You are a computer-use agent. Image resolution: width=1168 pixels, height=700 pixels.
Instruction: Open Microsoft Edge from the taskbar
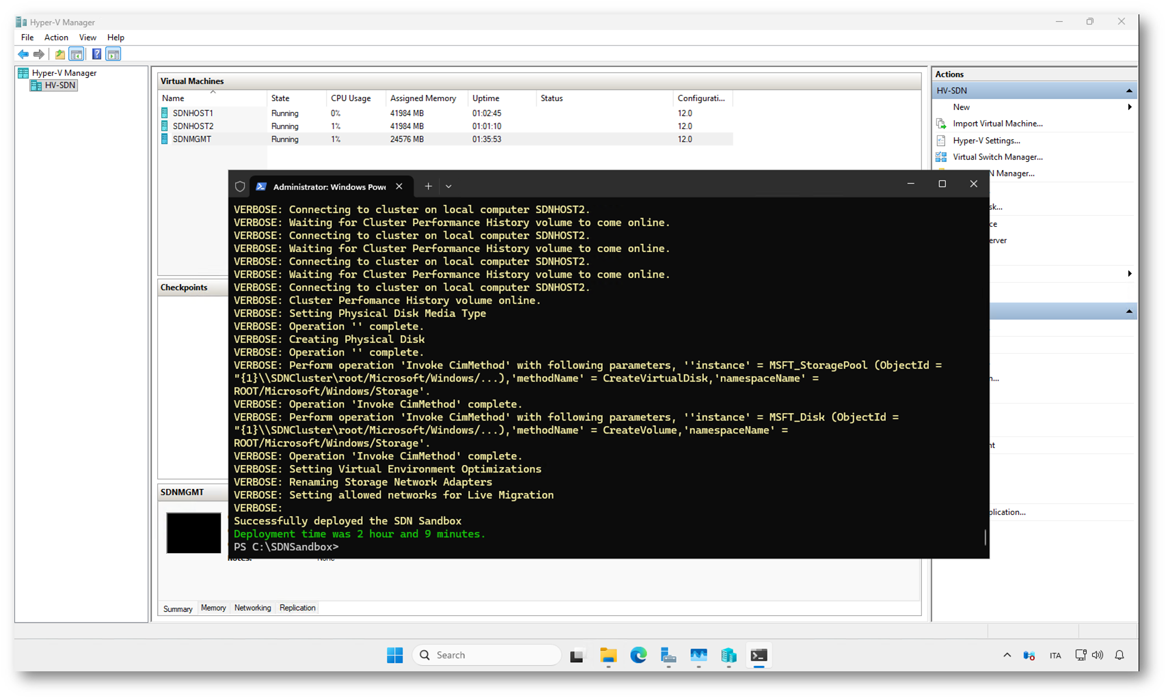[638, 656]
